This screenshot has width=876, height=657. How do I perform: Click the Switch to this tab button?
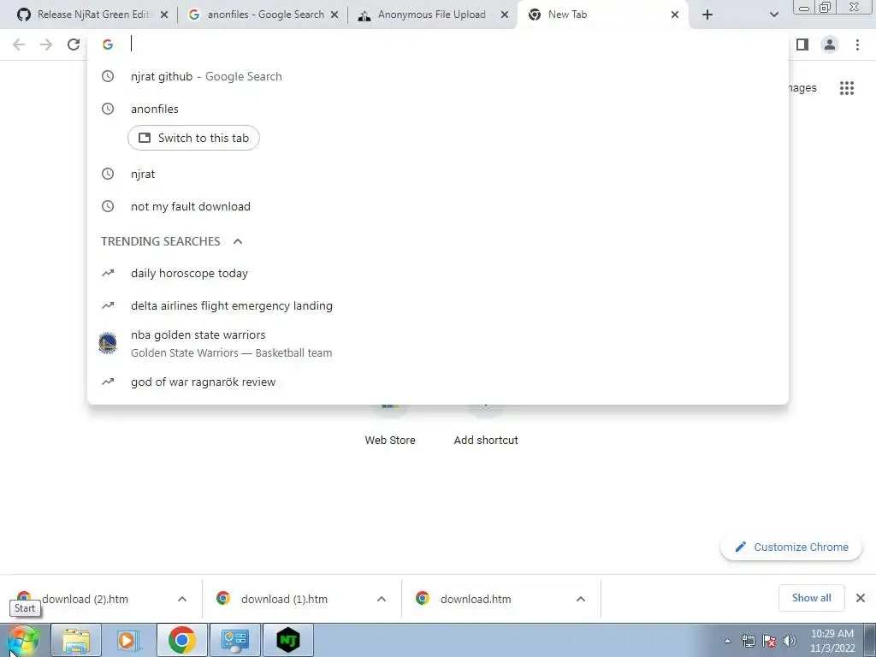pyautogui.click(x=193, y=138)
